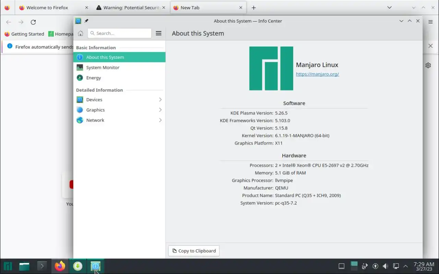
Task: Open the Graphics category
Action: click(x=119, y=110)
